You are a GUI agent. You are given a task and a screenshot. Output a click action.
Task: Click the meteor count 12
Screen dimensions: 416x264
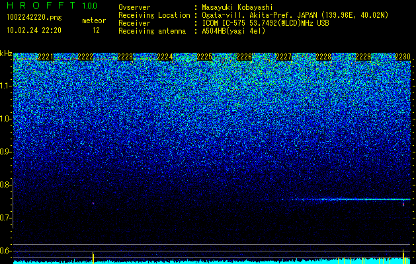pos(96,30)
